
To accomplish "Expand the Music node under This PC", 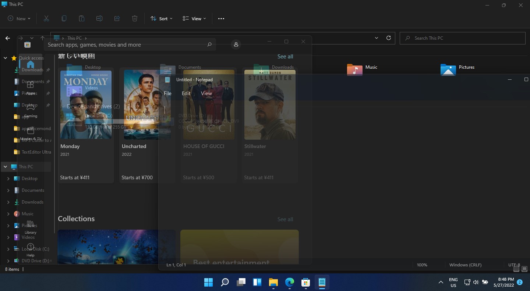I will click(8, 214).
